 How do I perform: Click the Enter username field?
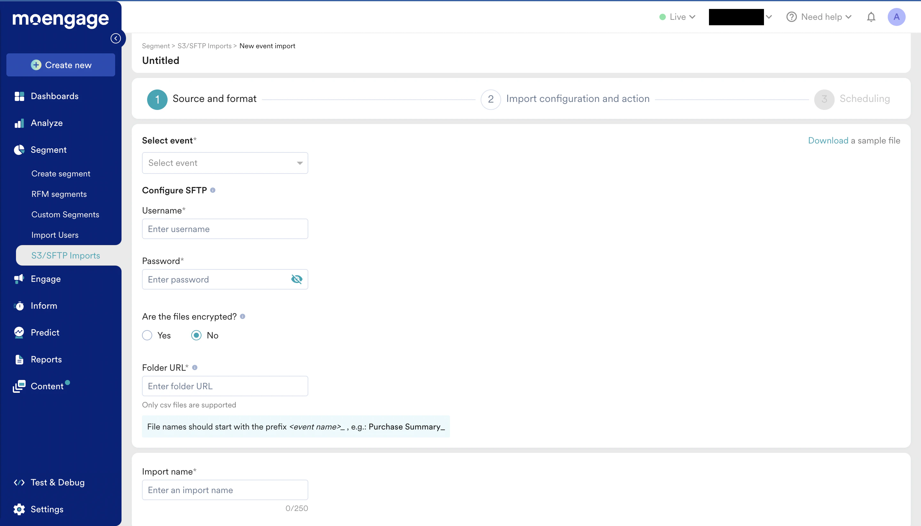(225, 229)
